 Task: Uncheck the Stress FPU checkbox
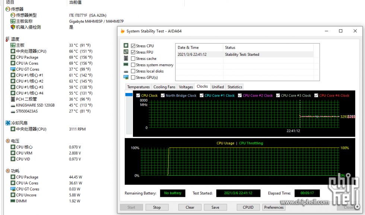tap(133, 52)
